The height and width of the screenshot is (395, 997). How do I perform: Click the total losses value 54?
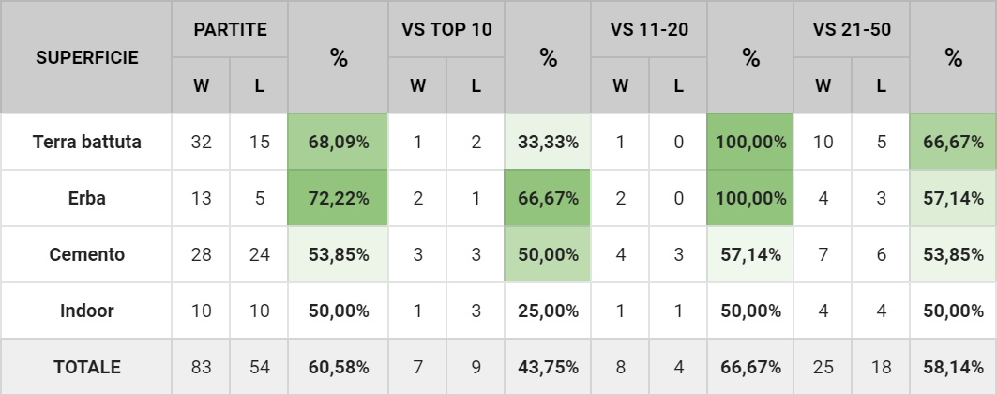[260, 368]
